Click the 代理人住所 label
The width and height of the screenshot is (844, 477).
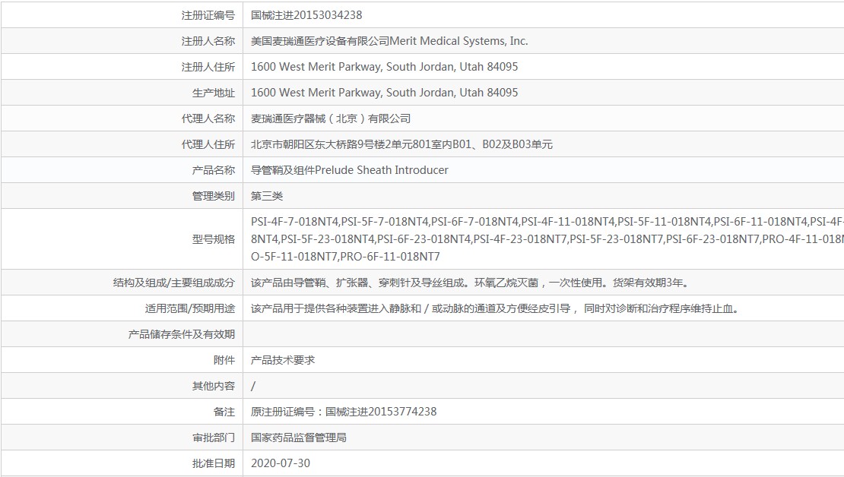coord(208,144)
